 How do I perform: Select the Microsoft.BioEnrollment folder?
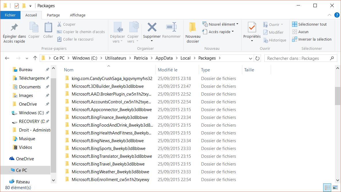(x=111, y=180)
